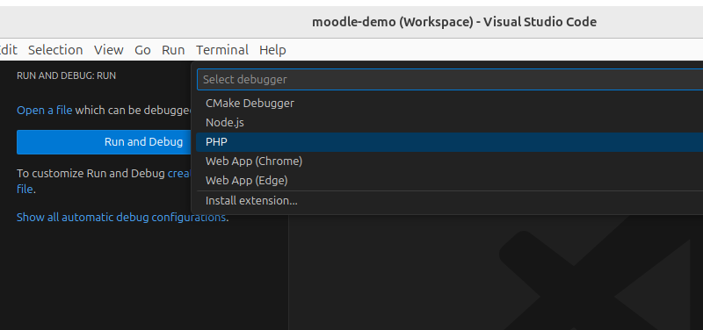Open the Run menu
The height and width of the screenshot is (330, 703).
[x=173, y=50]
